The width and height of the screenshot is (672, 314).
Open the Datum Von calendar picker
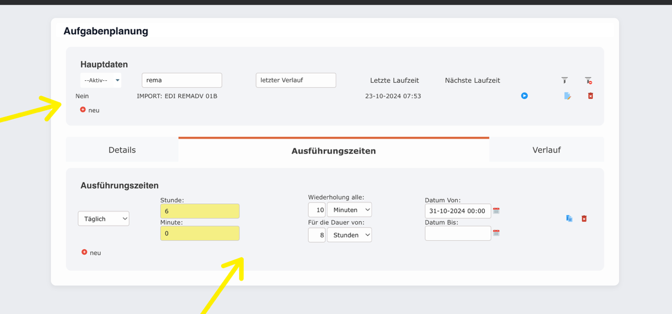point(496,211)
